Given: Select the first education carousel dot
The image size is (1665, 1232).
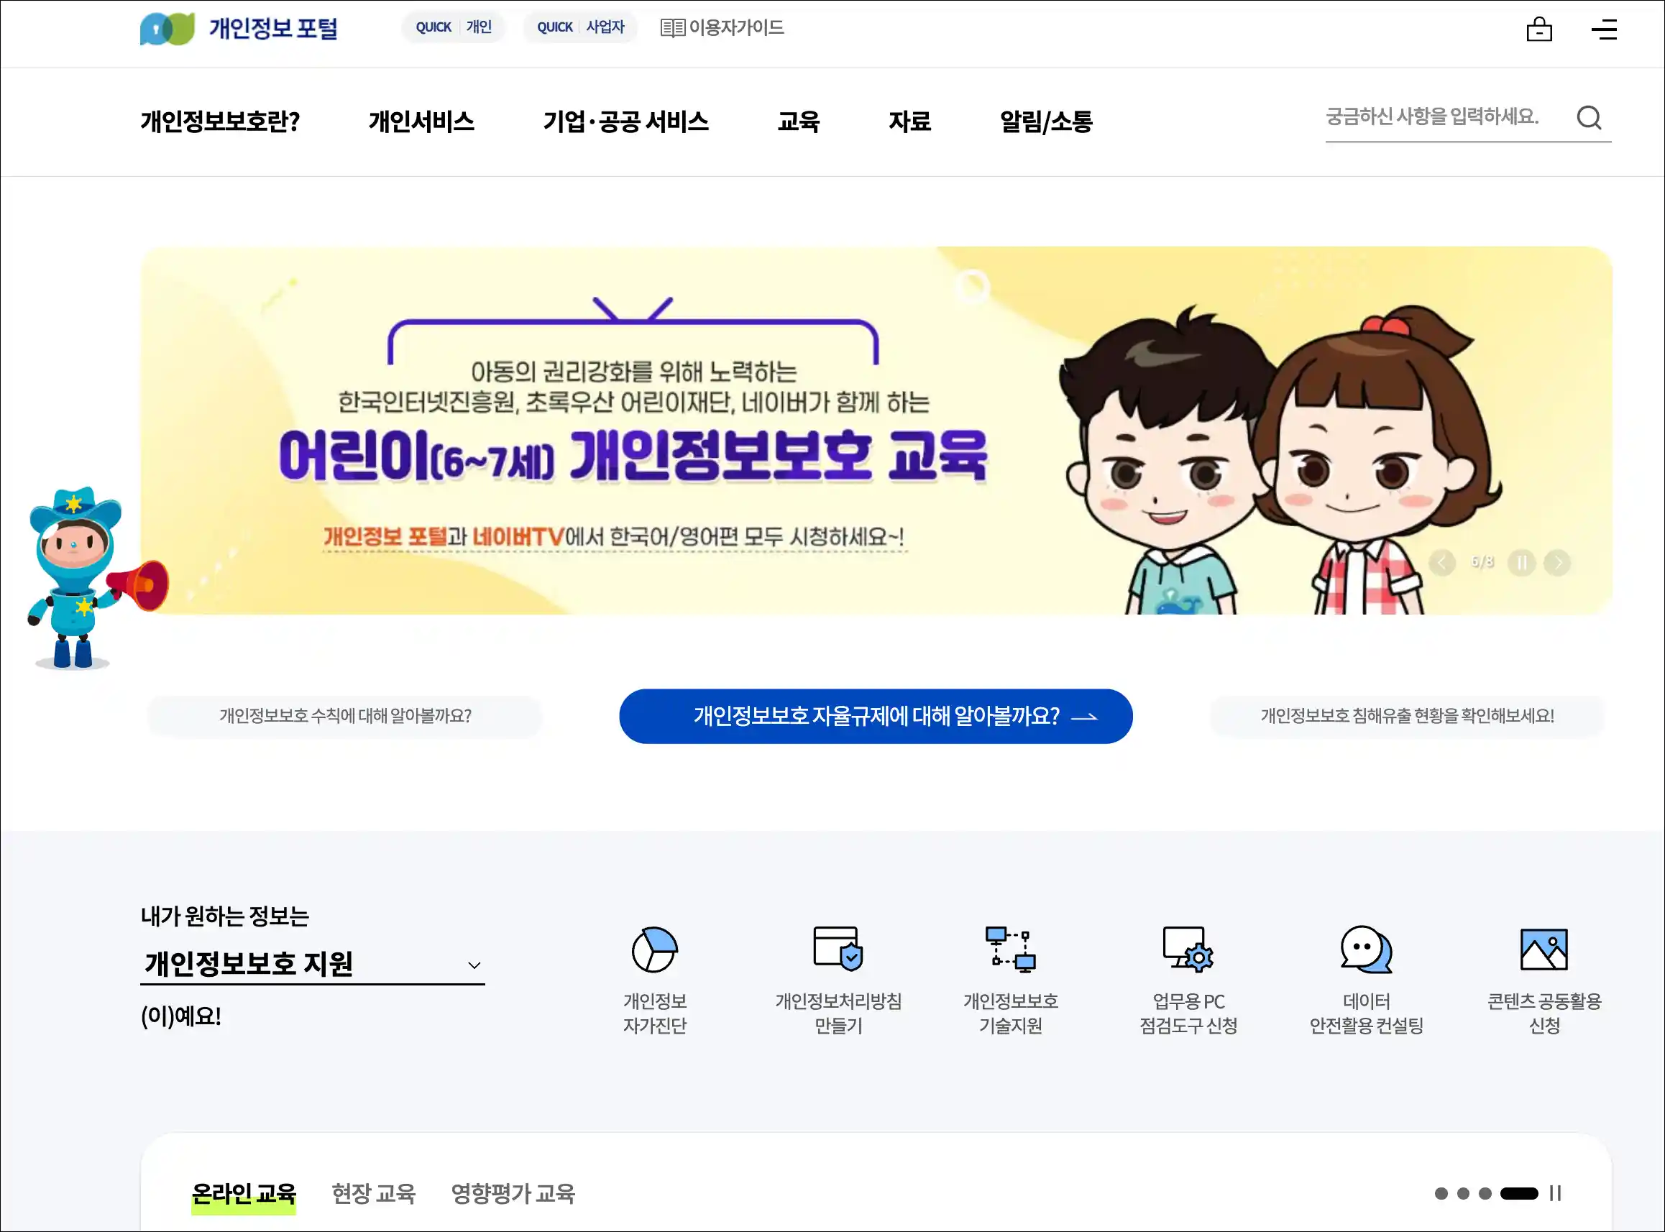Looking at the screenshot, I should coord(1441,1193).
